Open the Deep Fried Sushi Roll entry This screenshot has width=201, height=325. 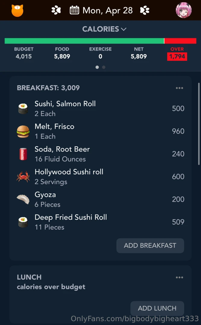(x=71, y=222)
